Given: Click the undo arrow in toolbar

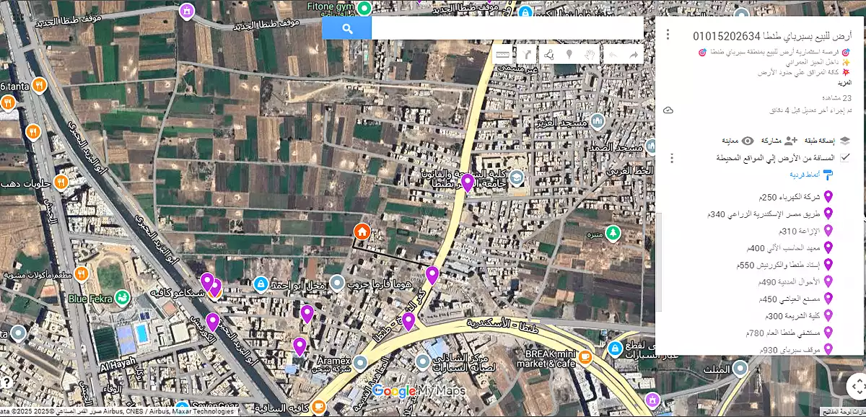Looking at the screenshot, I should click(613, 55).
